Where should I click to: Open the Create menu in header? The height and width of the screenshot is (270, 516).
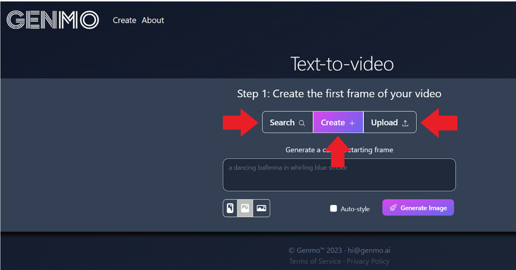pyautogui.click(x=124, y=20)
